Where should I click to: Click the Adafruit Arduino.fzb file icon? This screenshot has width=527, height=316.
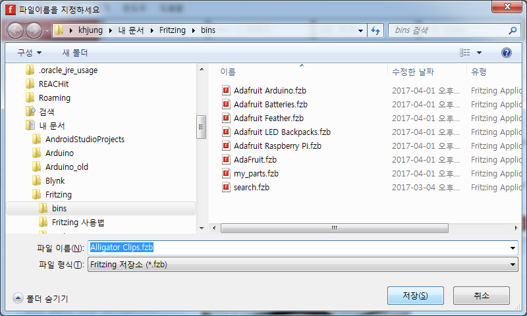click(226, 90)
